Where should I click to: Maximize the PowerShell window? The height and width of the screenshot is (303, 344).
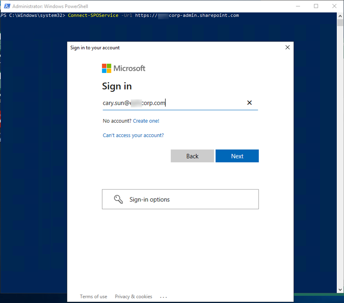click(316, 6)
